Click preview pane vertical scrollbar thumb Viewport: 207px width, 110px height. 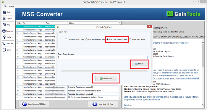pos(203,55)
